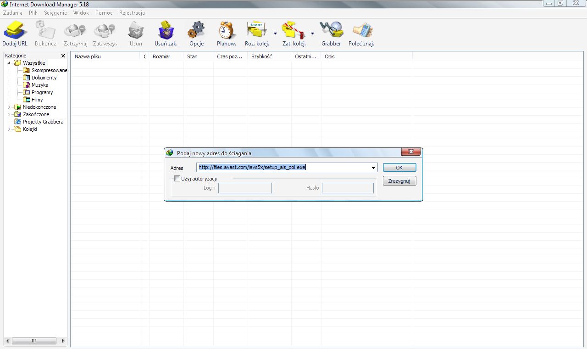Image resolution: width=587 pixels, height=349 pixels.
Task: Collapse the Wszystkie tree node
Action: coord(9,63)
